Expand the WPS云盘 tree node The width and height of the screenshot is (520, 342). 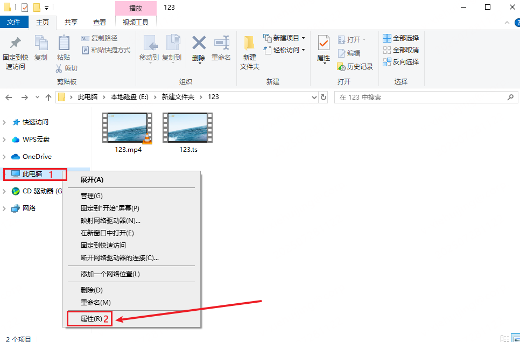[4, 139]
